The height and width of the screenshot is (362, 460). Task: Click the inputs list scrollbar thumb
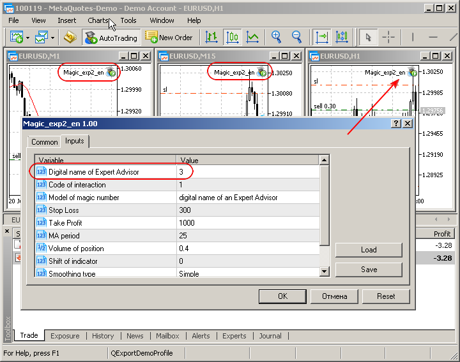click(324, 205)
